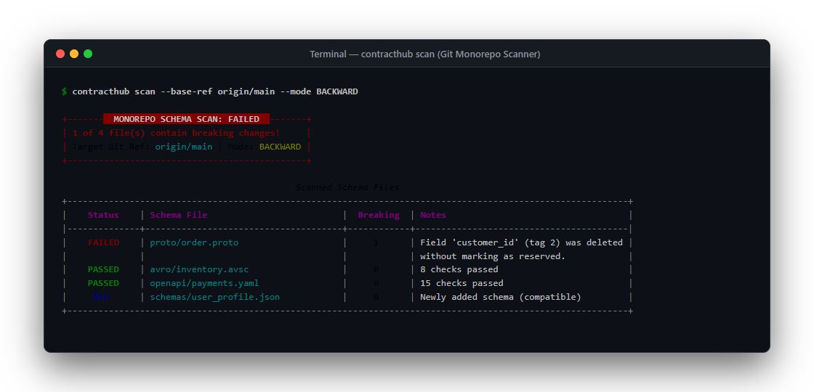Click the 'Breaking' column header
814x392 pixels.
pos(379,215)
